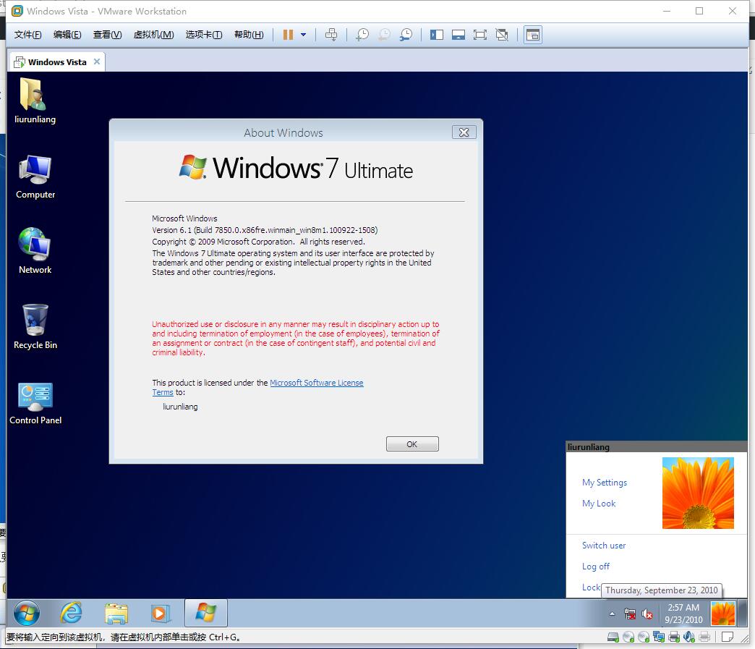Expand hidden tray icons arrow
755x649 pixels.
pyautogui.click(x=612, y=614)
